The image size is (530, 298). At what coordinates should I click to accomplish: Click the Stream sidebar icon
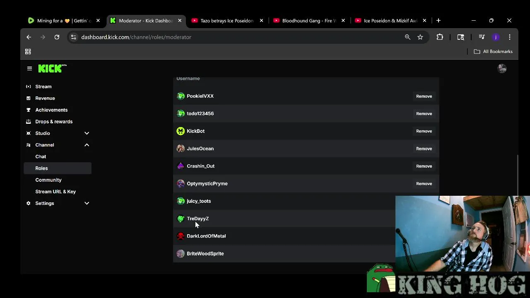(28, 87)
